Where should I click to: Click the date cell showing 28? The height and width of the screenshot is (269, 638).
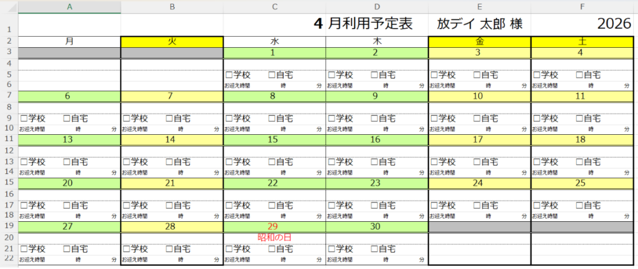pos(172,227)
